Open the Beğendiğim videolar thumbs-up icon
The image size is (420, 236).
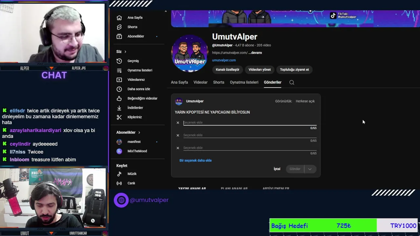pos(119,98)
